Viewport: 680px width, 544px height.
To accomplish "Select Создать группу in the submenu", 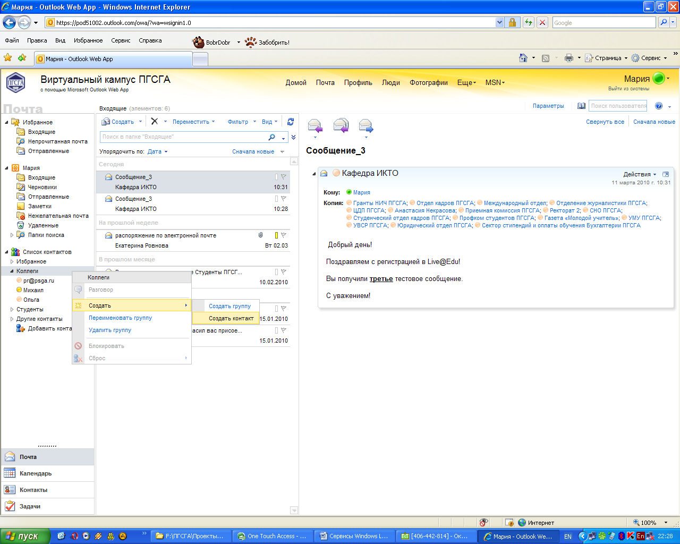I will (229, 306).
